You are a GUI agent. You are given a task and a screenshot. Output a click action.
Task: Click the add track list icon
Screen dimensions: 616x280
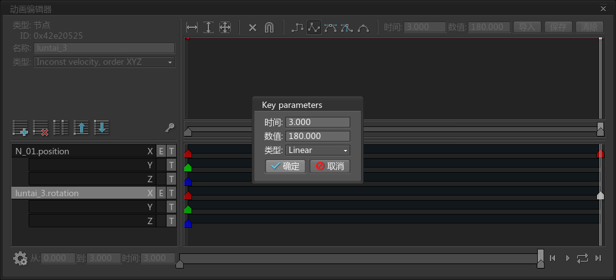pos(20,128)
